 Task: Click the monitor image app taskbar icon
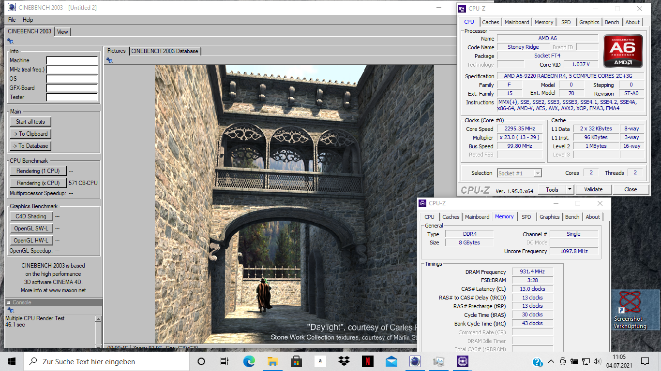pos(439,361)
